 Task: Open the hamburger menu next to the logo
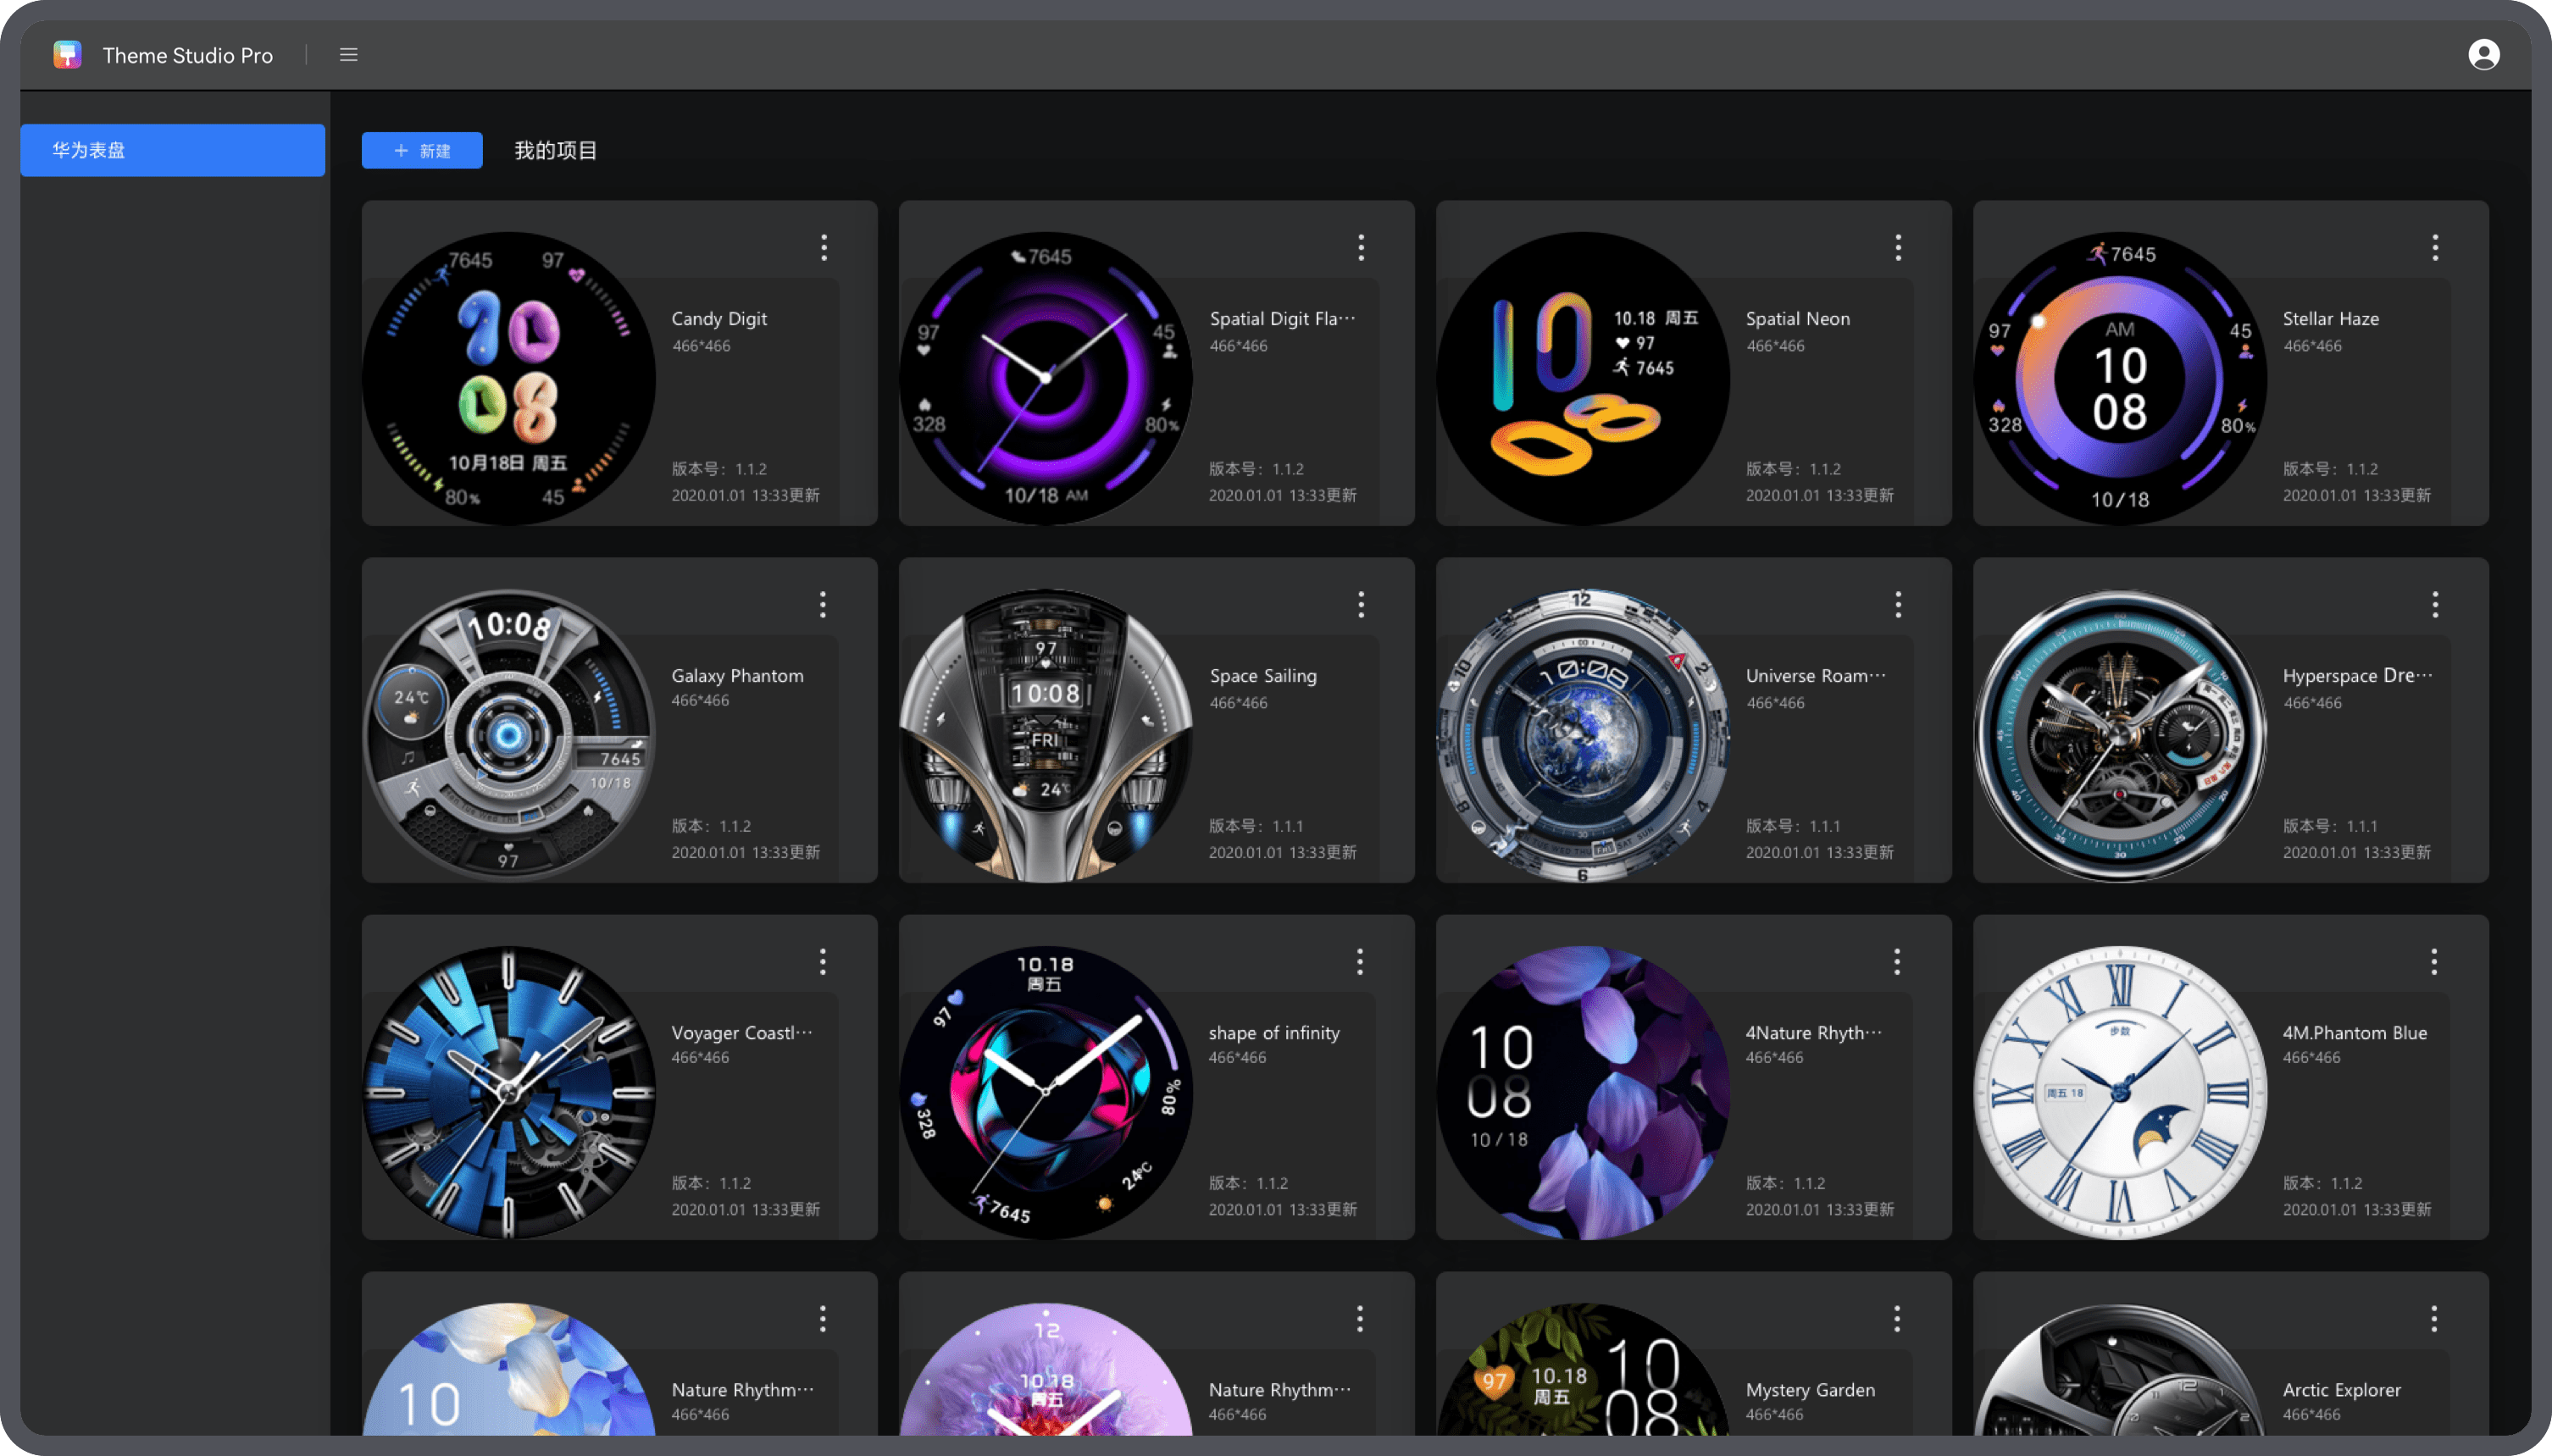348,54
